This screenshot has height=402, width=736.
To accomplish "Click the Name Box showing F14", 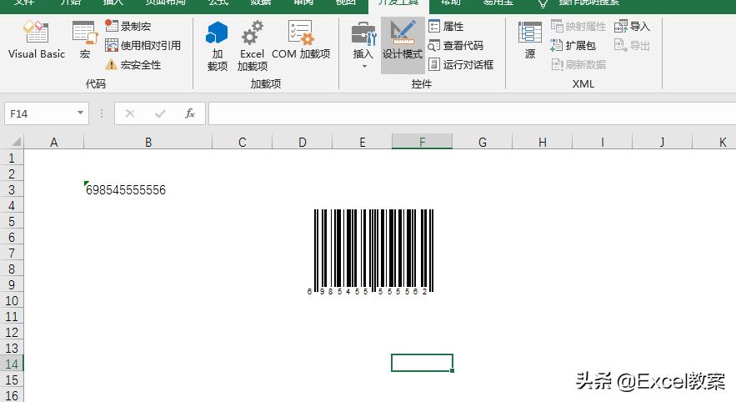I will tap(40, 113).
